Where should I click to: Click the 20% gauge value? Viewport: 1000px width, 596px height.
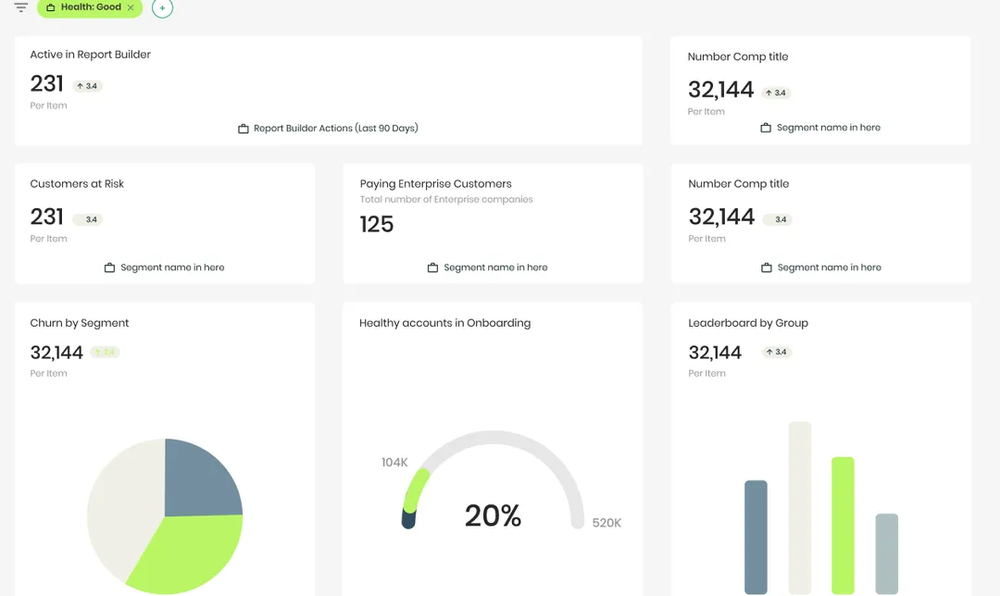pyautogui.click(x=493, y=515)
